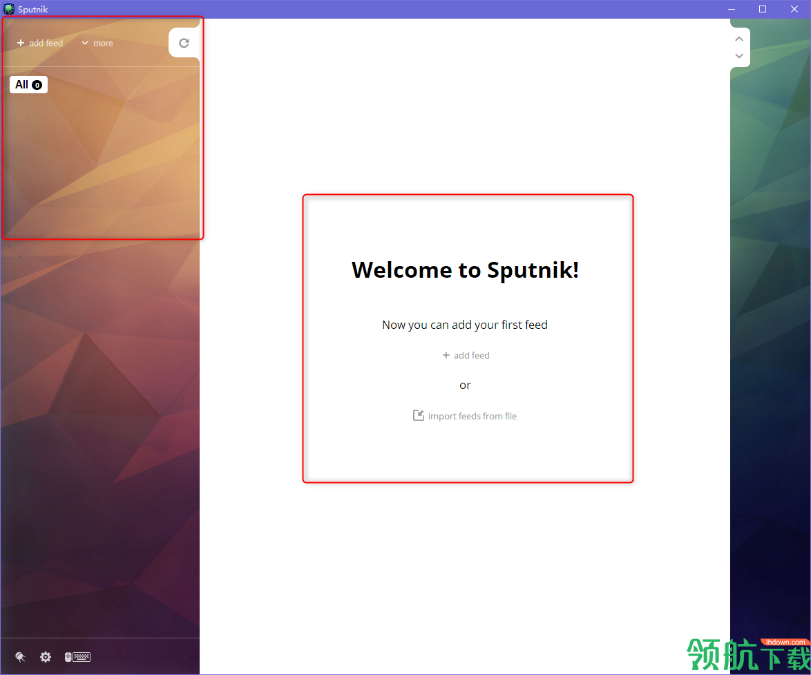Open the Sputnik satellite about icon
The width and height of the screenshot is (811, 675).
pyautogui.click(x=20, y=657)
